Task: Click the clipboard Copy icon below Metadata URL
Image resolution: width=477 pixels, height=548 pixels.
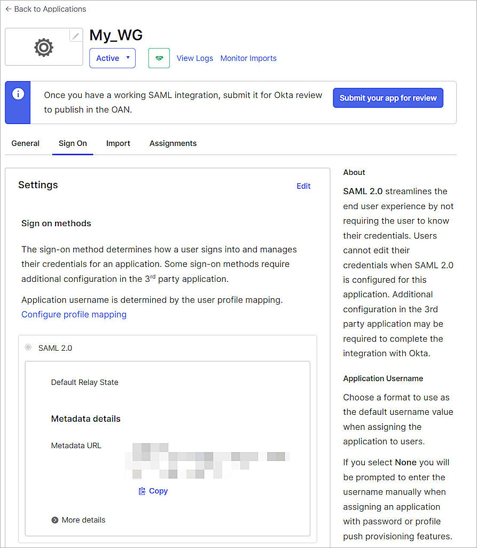Action: coord(142,491)
